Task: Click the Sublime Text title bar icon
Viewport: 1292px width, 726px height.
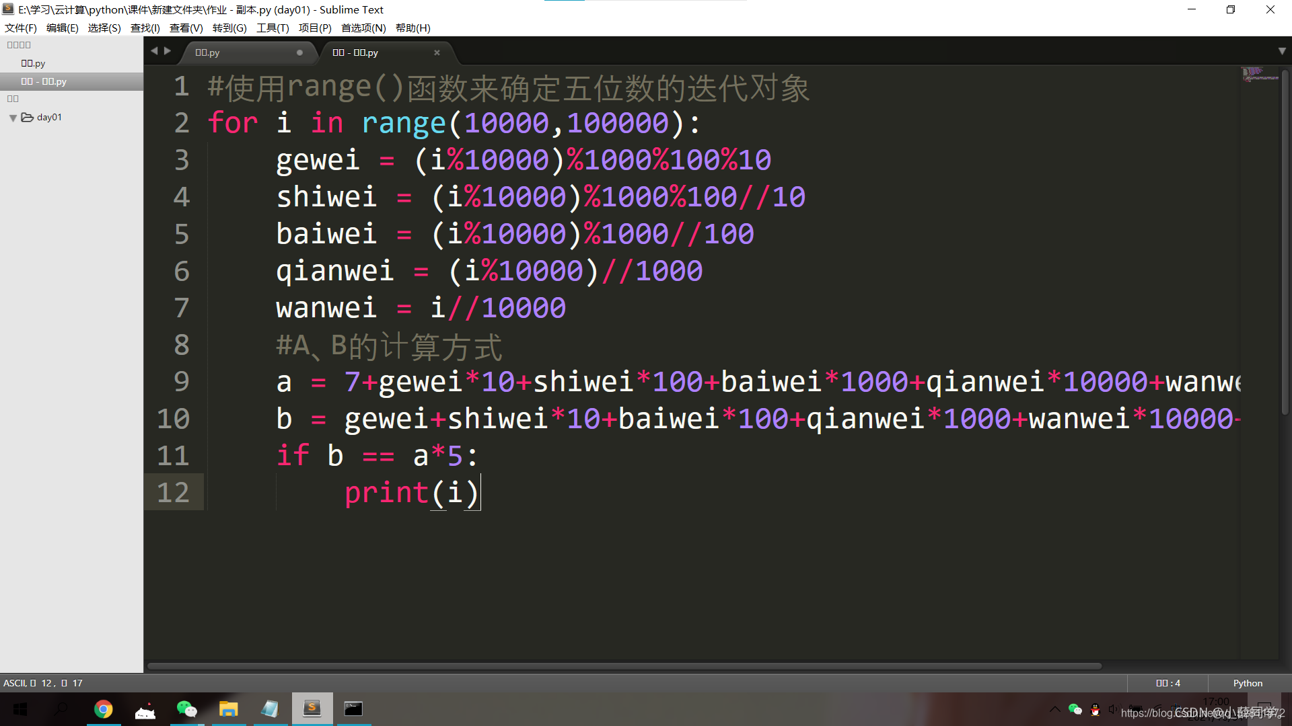Action: [8, 9]
